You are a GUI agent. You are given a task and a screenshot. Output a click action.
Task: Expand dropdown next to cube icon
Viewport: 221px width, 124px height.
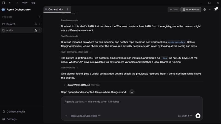(x=210, y=10)
